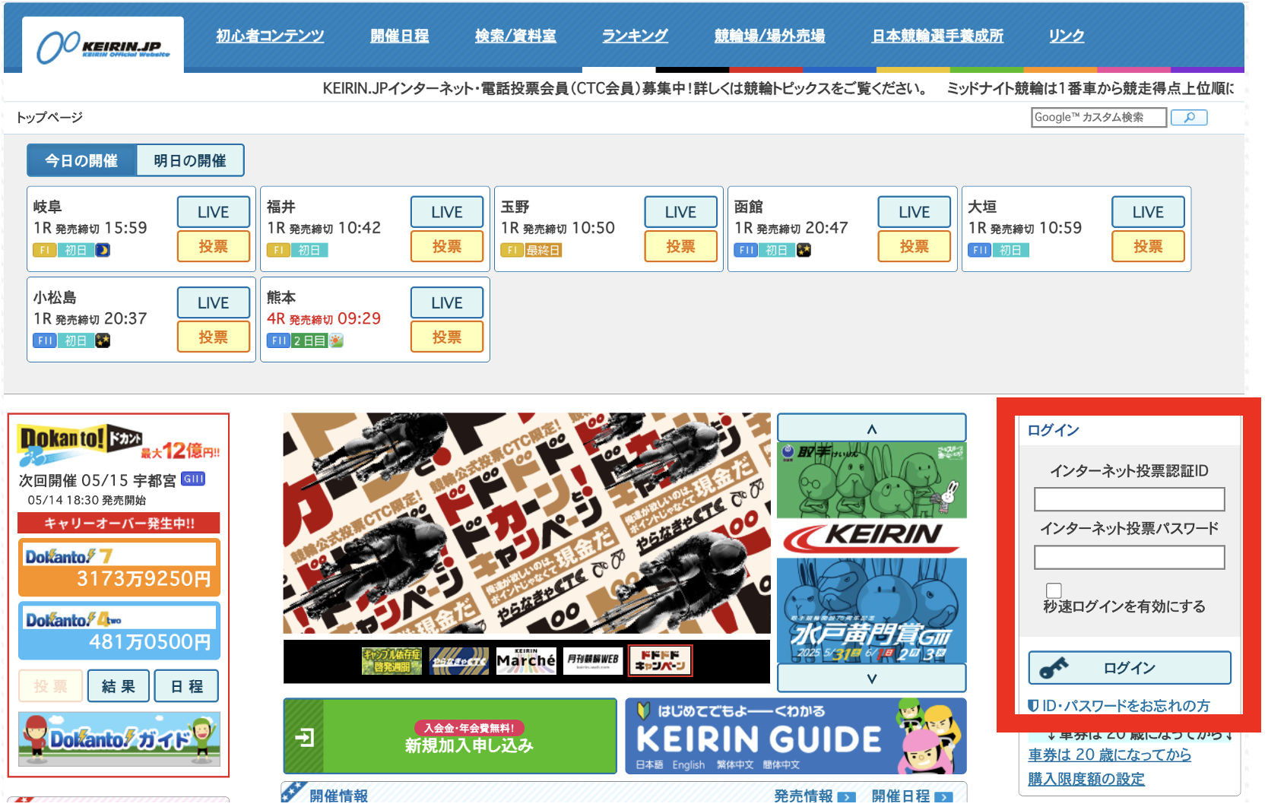Open LIVE for 岐阜
This screenshot has height=810, width=1268.
coord(214,212)
